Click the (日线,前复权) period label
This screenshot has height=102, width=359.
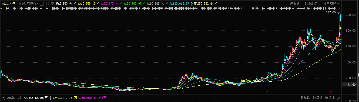[28, 3]
